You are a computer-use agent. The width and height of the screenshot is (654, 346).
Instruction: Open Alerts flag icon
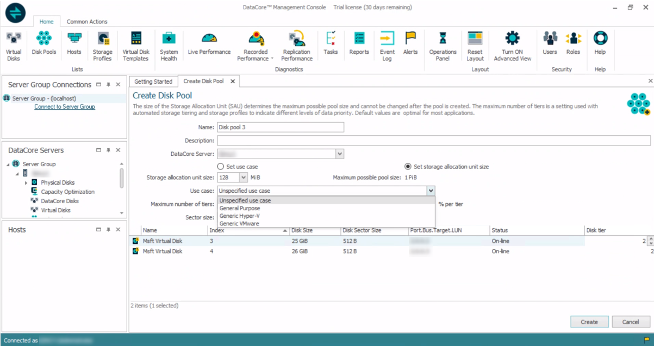[x=410, y=43]
